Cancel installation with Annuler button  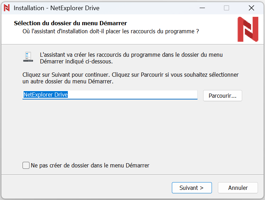(x=238, y=188)
